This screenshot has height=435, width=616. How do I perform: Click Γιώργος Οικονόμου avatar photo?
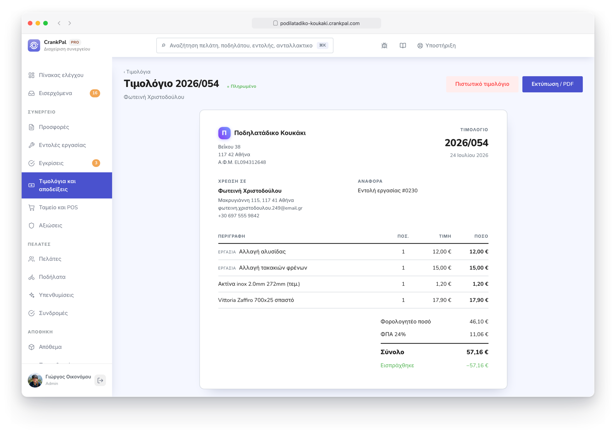(35, 380)
